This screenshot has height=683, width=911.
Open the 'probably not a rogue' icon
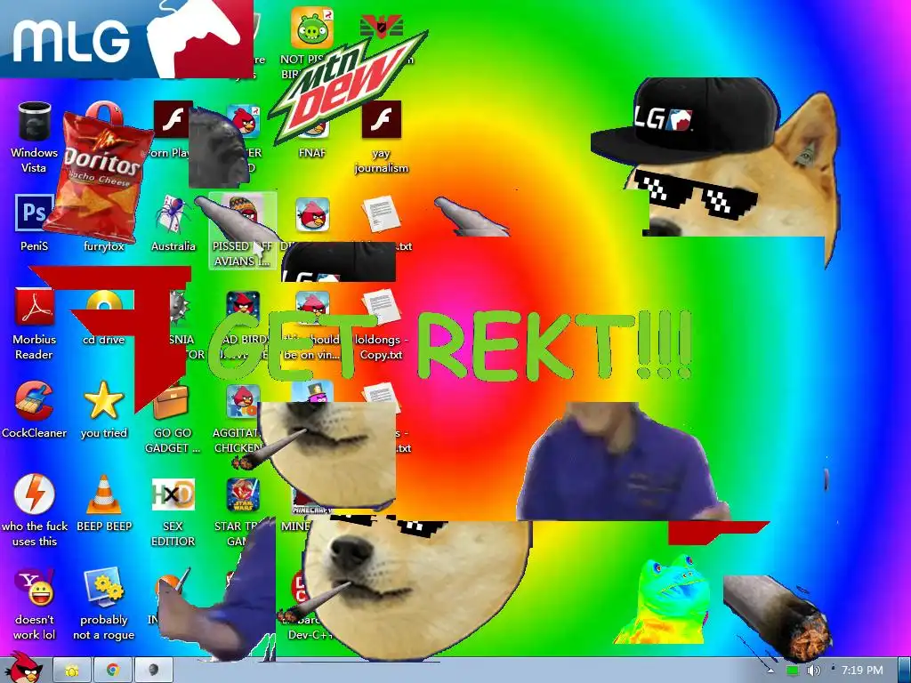[103, 587]
